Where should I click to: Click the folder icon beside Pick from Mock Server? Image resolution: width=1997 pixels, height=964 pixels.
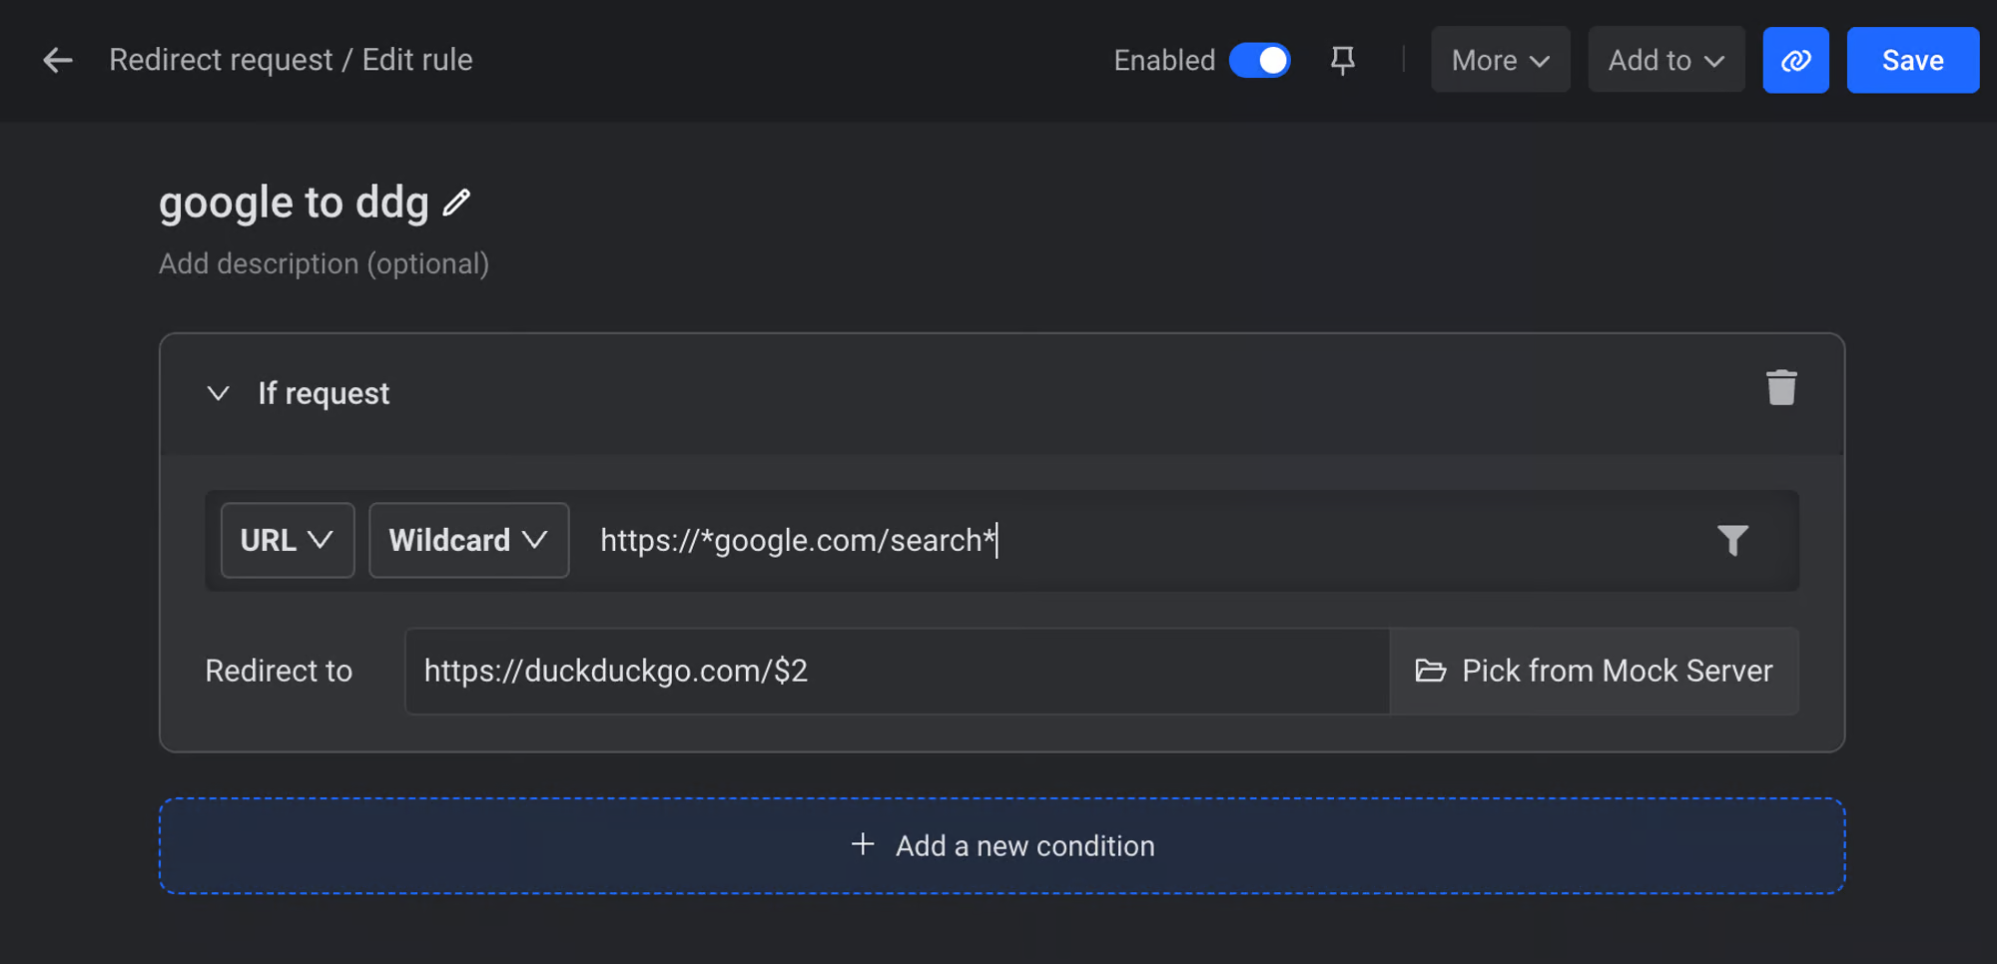1431,671
